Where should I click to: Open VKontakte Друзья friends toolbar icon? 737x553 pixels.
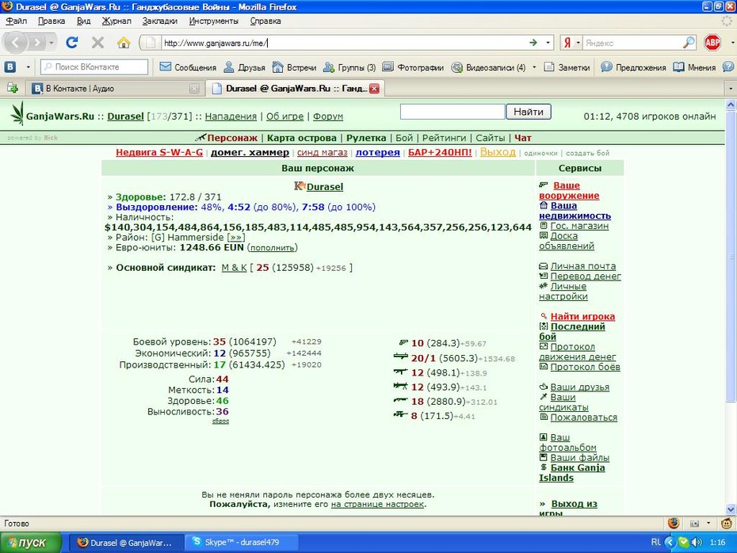point(228,67)
